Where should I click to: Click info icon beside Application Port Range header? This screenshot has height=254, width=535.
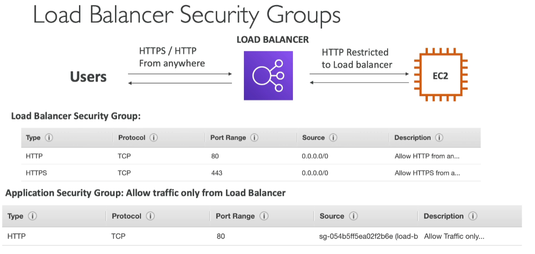(x=264, y=216)
